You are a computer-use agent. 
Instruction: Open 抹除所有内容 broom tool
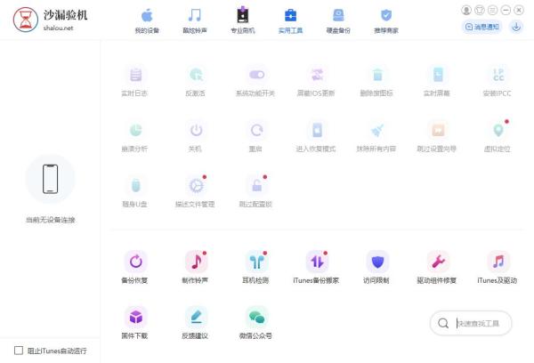click(376, 137)
